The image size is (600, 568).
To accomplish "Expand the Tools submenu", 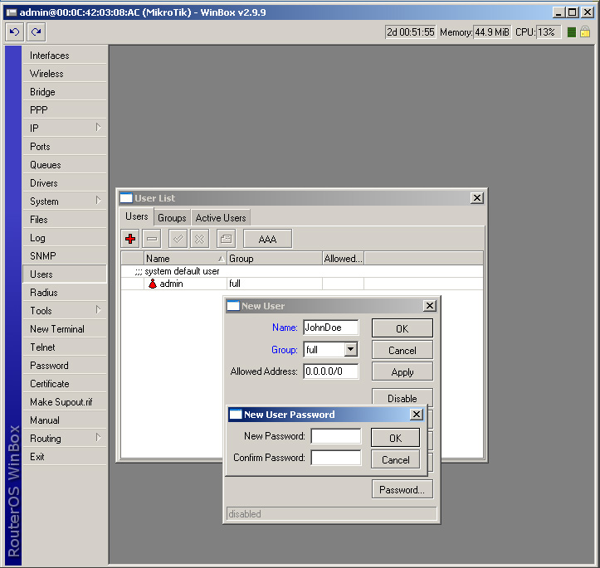I will 98,309.
